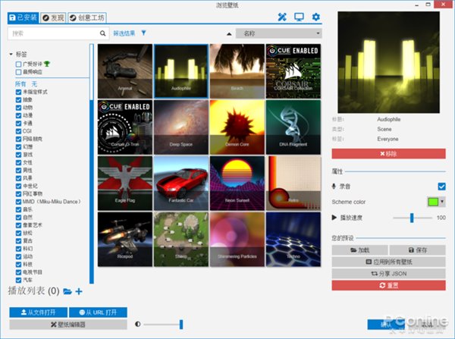Image resolution: width=455 pixels, height=339 pixels.
Task: Adjust the 播放速度 speed slider
Action: click(412, 218)
